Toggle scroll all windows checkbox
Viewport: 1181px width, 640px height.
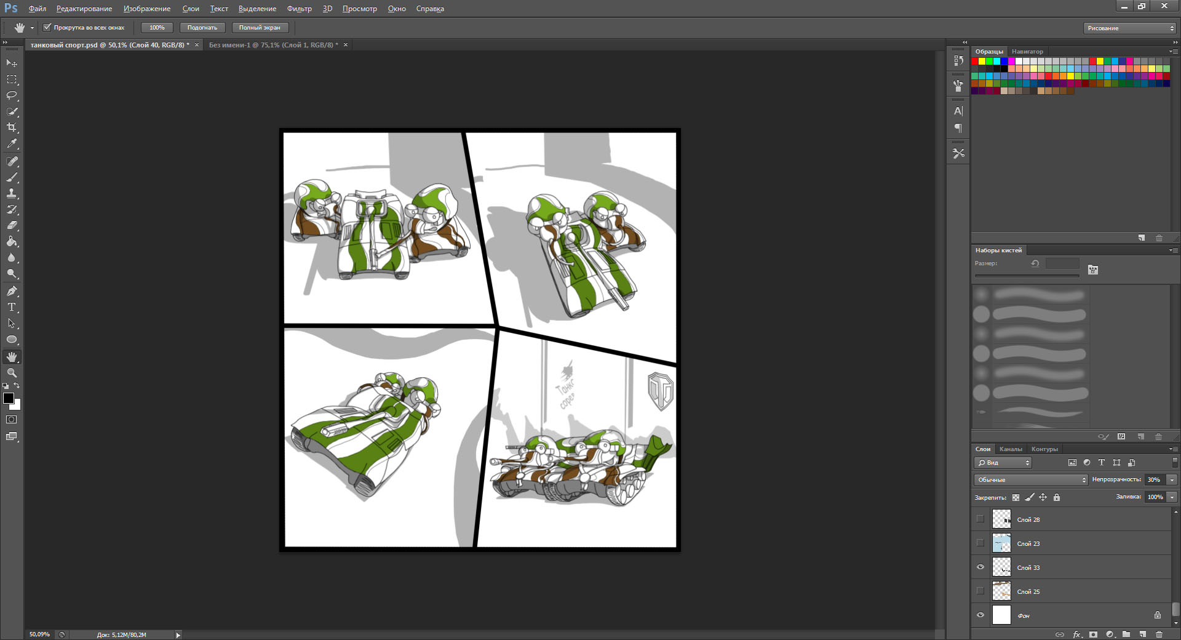47,27
